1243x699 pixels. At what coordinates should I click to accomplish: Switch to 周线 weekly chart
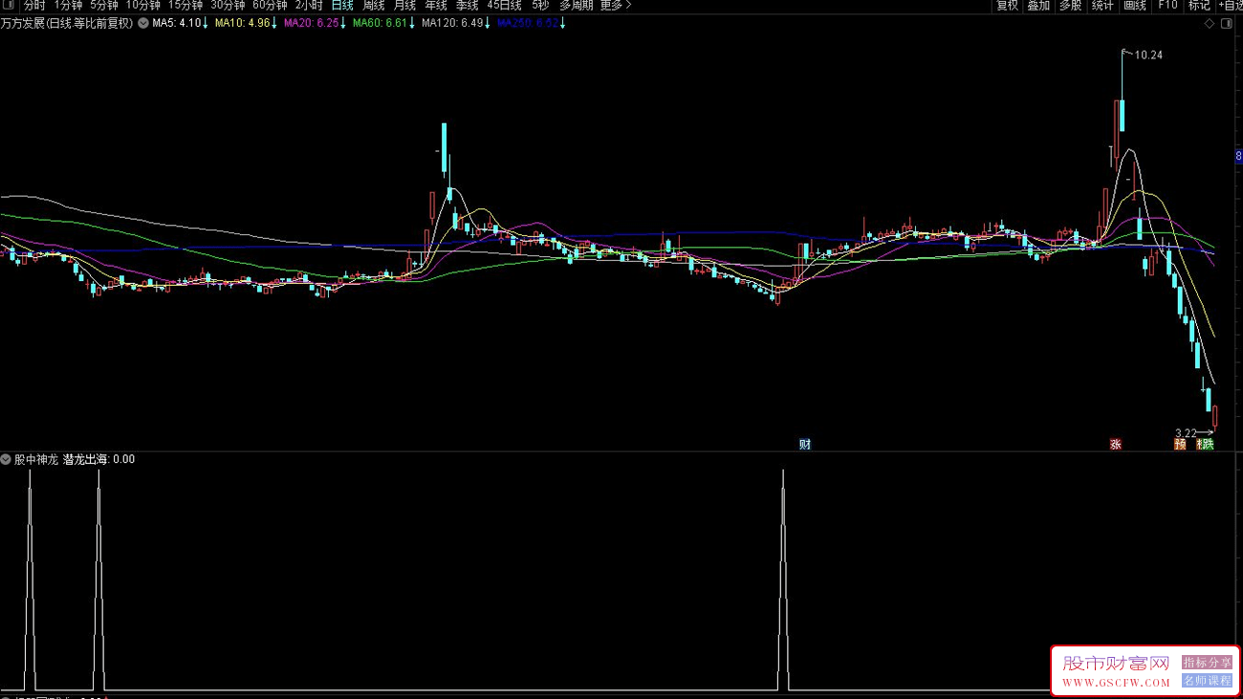[374, 6]
